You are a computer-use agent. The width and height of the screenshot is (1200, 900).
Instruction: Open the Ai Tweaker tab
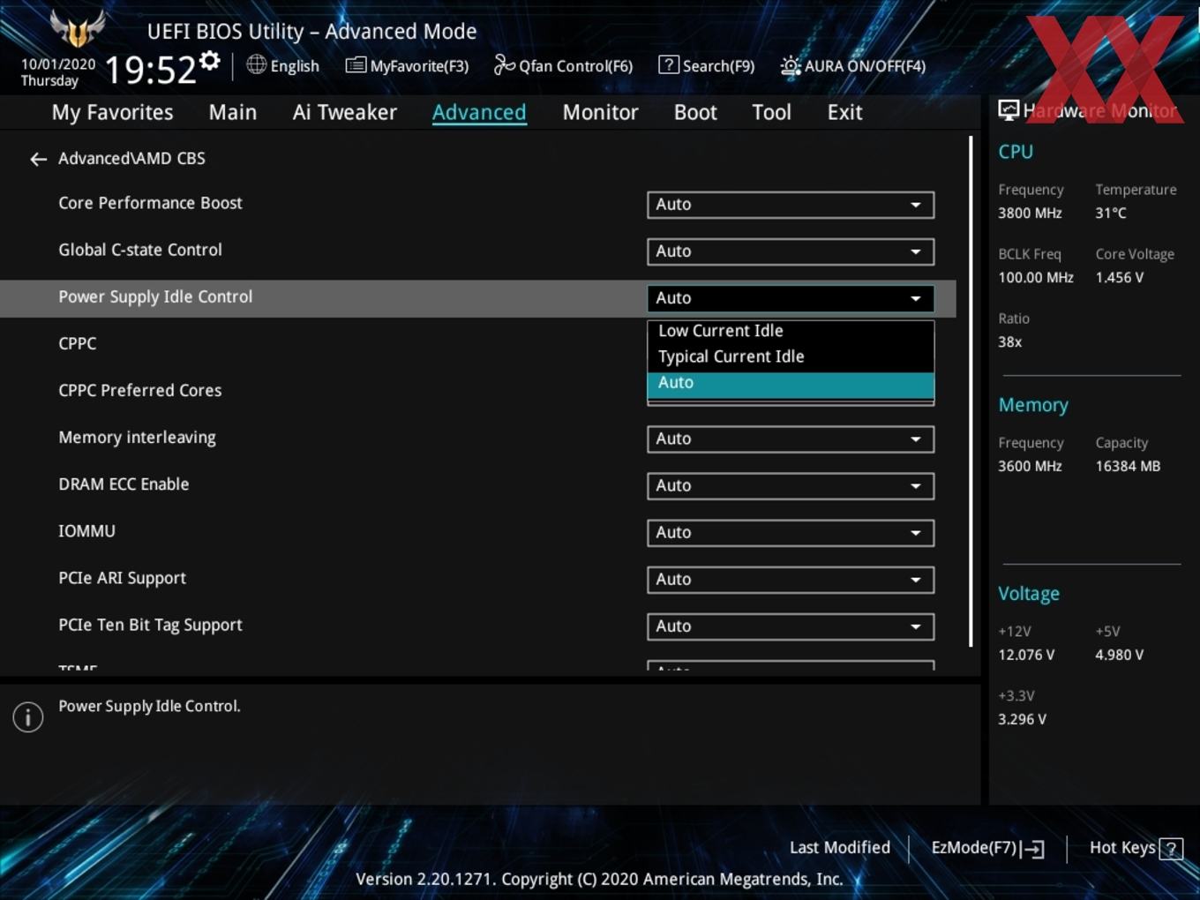345,112
